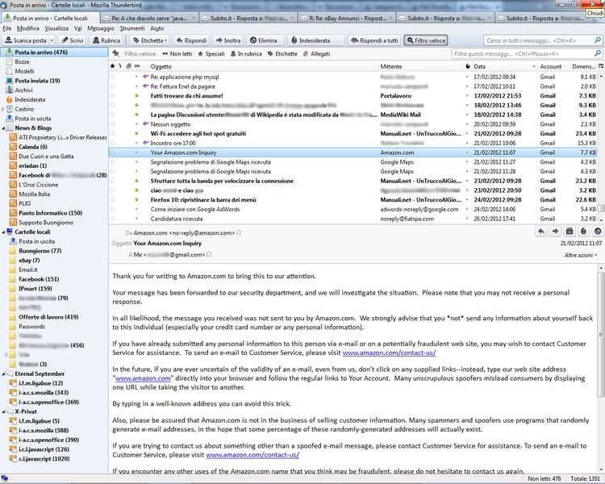Click the junk status column header icon

[468, 66]
